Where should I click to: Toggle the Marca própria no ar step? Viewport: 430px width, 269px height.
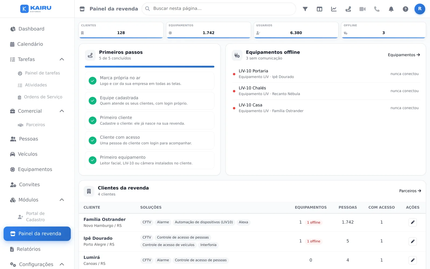[x=92, y=81]
